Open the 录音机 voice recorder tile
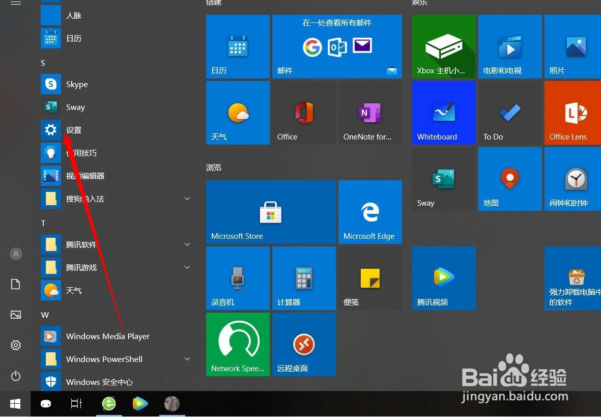Image resolution: width=601 pixels, height=417 pixels. pyautogui.click(x=238, y=278)
